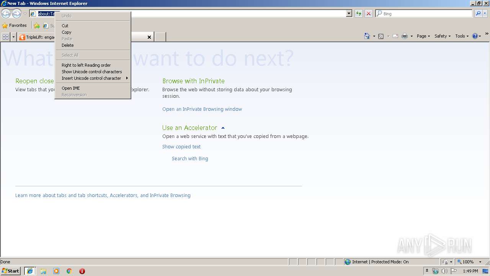490x276 pixels.
Task: Open the Page menu
Action: 423,36
